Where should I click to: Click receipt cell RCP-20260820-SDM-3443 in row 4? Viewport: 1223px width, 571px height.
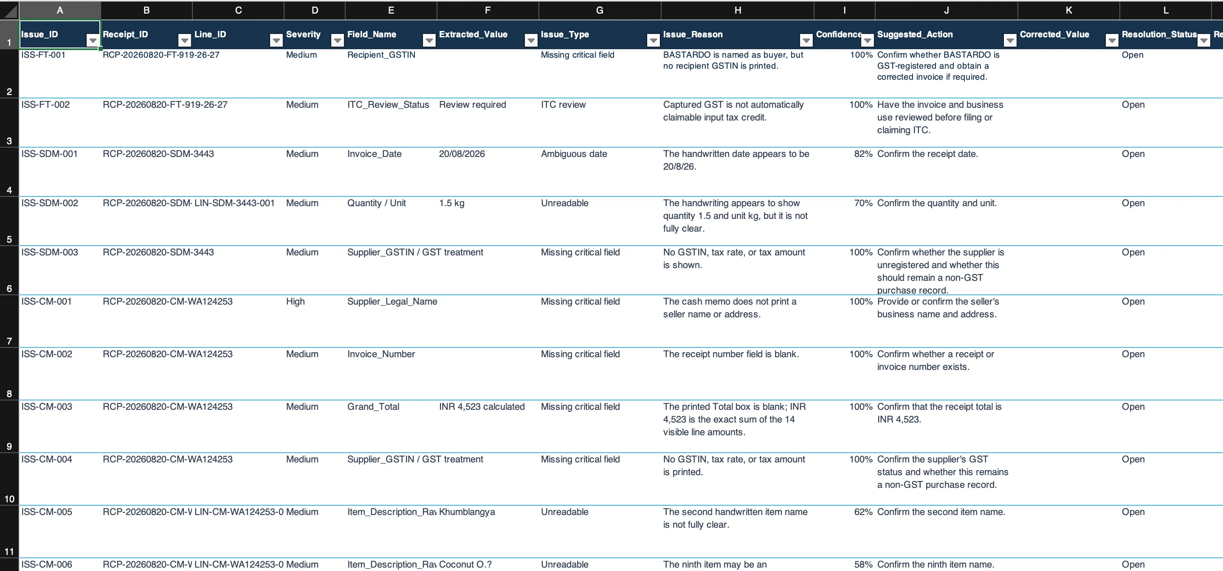[x=158, y=154]
